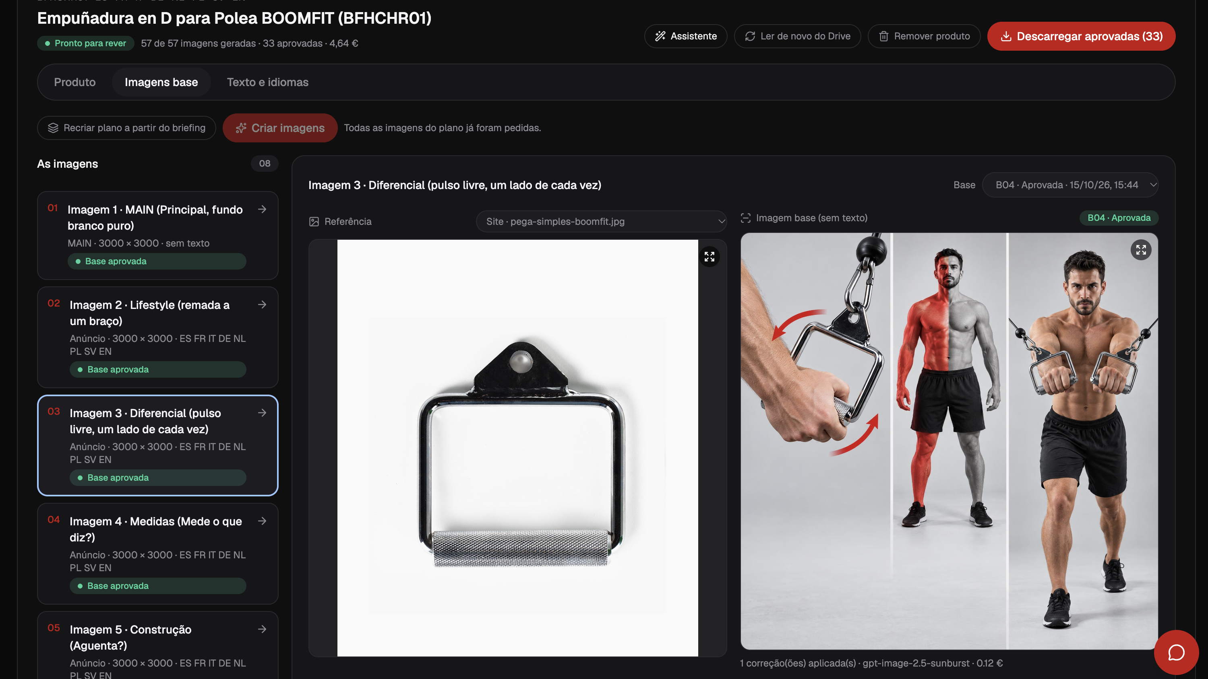Click the B04 · Aprovada green badge

click(x=1119, y=218)
